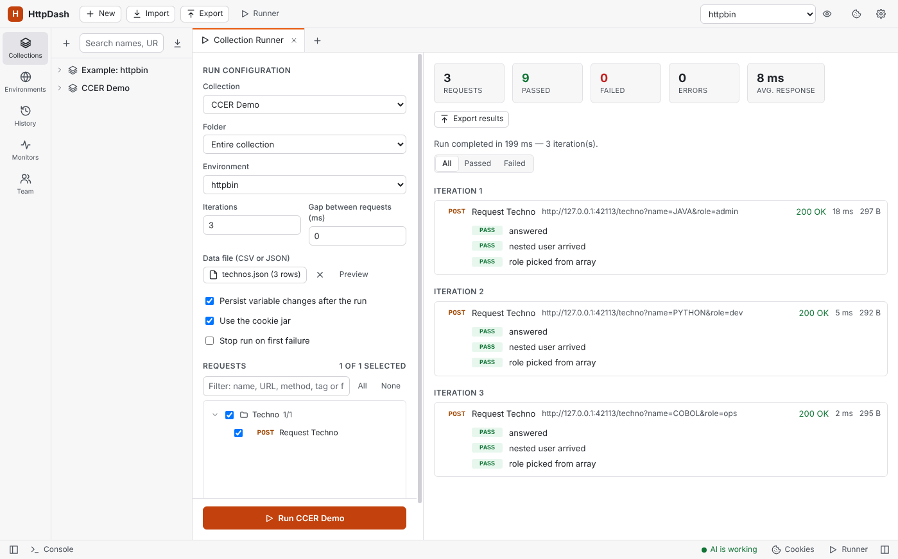Expand the Example: httpbin collection

point(60,70)
